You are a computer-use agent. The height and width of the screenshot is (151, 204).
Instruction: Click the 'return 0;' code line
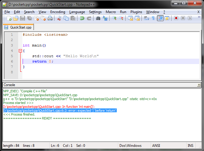tap(43, 61)
